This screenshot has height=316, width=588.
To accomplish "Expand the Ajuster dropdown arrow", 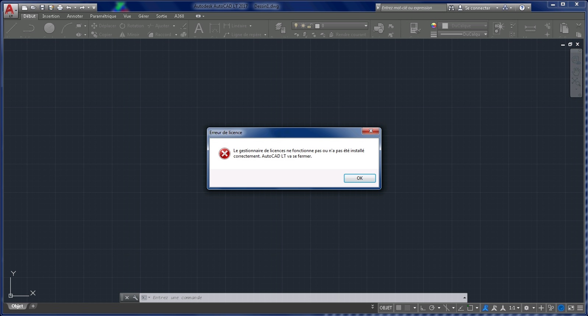I will tap(174, 26).
